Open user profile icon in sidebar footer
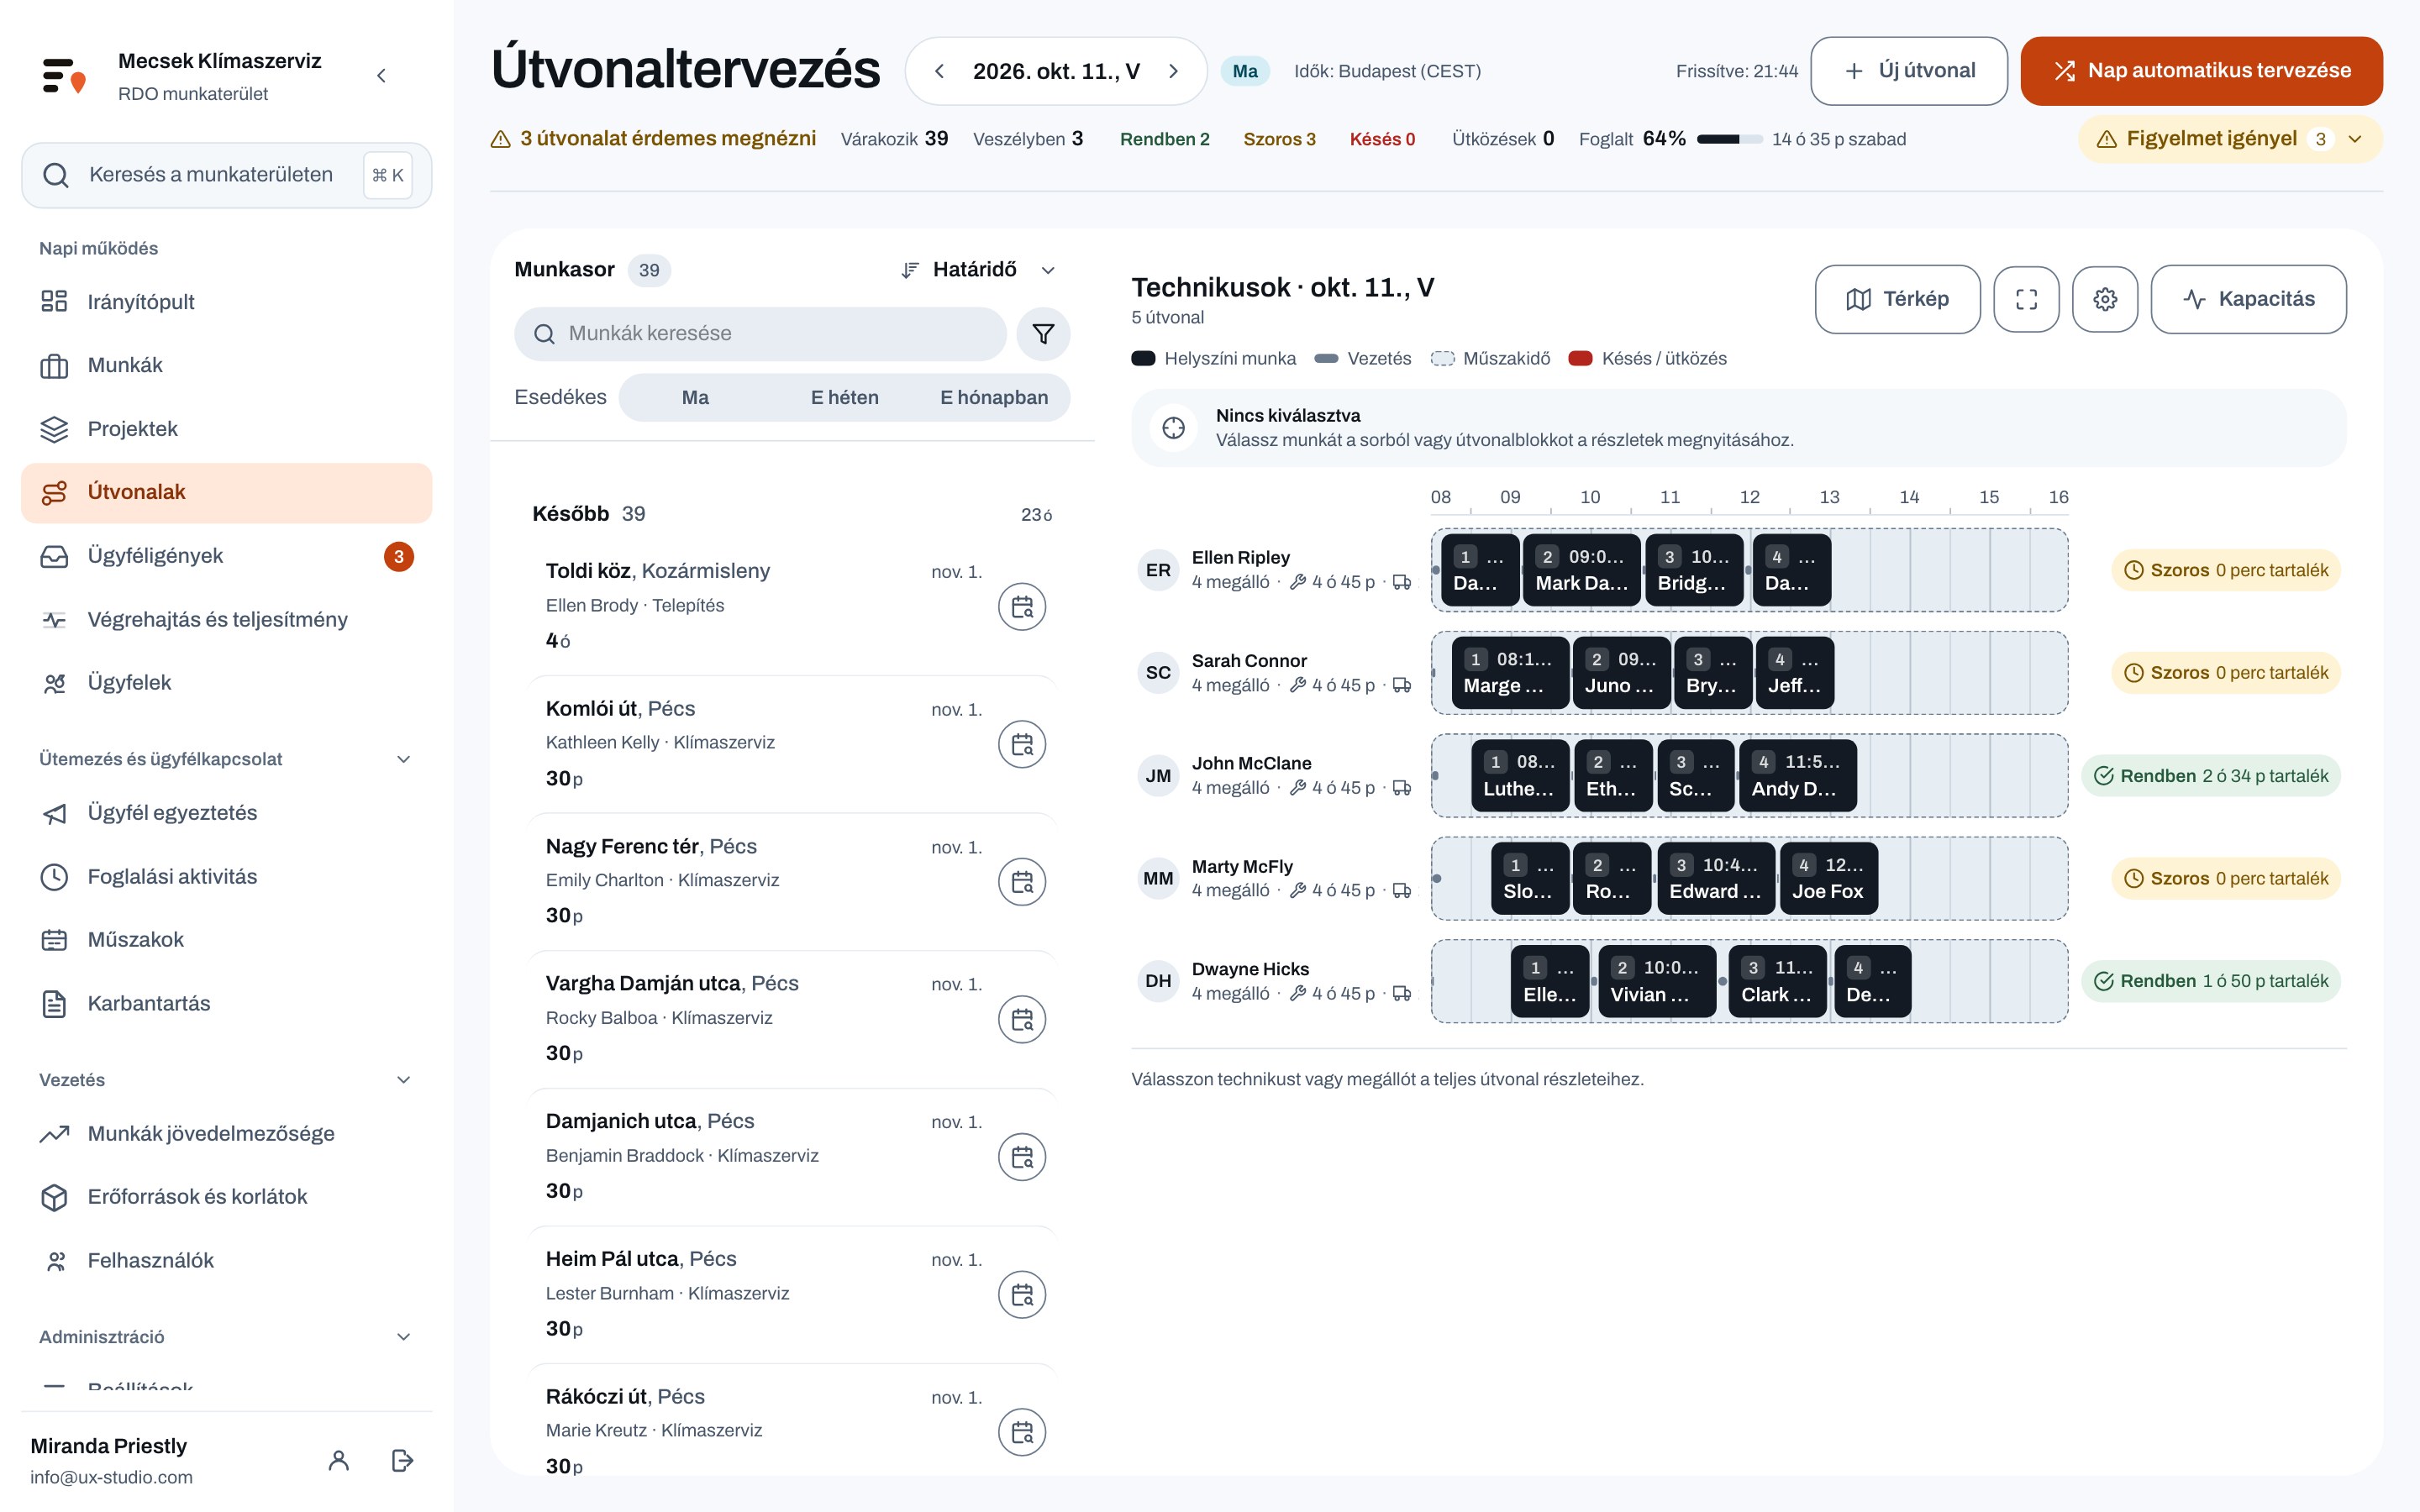The height and width of the screenshot is (1512, 2420). [339, 1460]
